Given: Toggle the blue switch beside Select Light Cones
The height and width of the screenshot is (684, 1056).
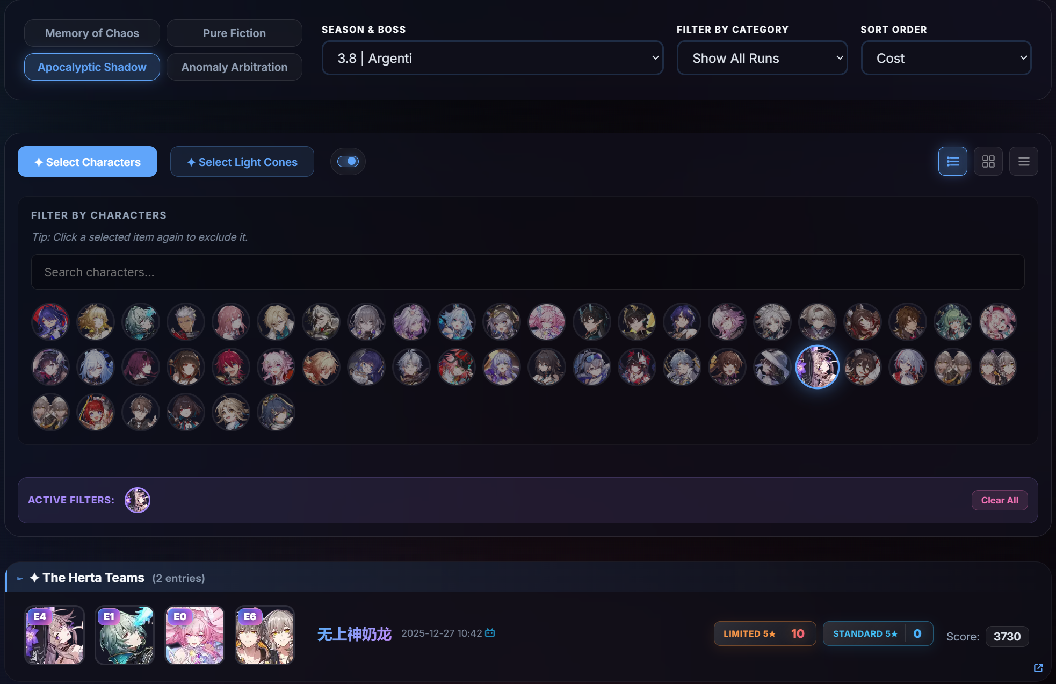Looking at the screenshot, I should point(348,161).
